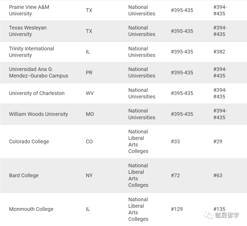Click the WV state cell
Image resolution: width=247 pixels, height=226 pixels.
click(x=90, y=93)
